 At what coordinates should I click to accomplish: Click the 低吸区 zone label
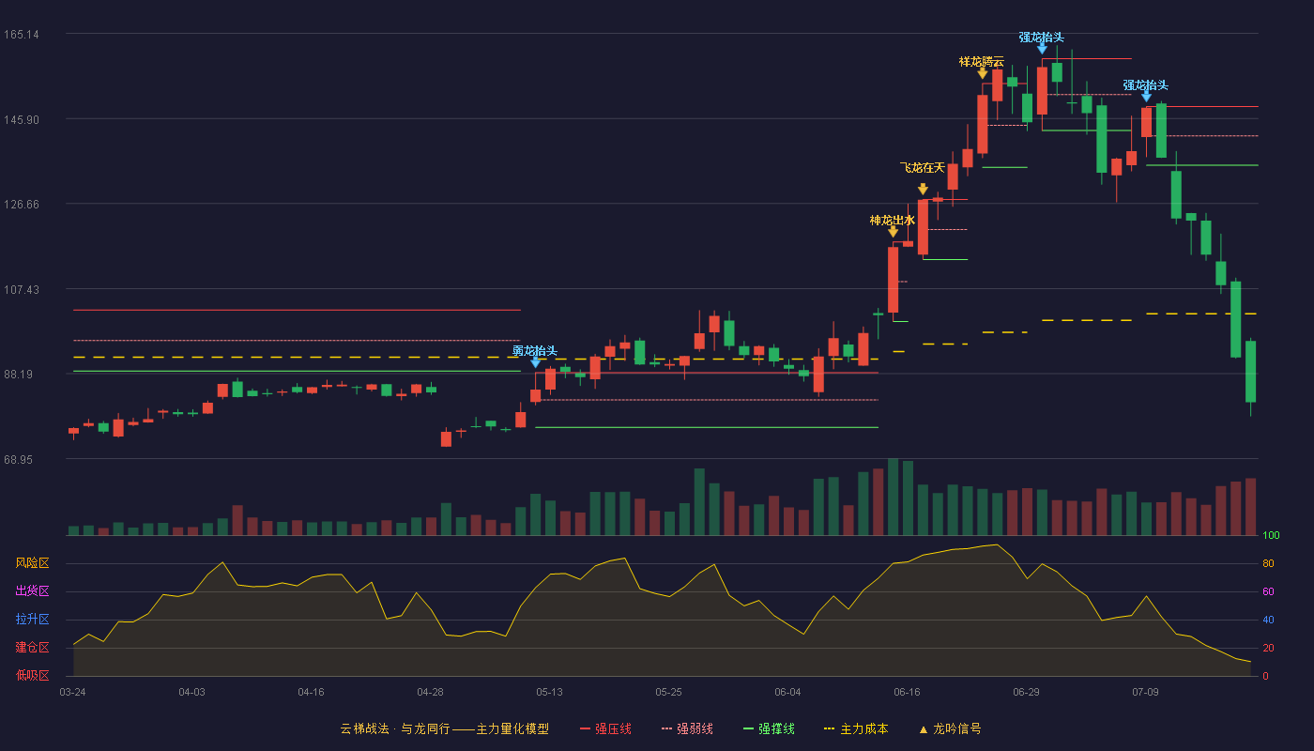pos(32,675)
